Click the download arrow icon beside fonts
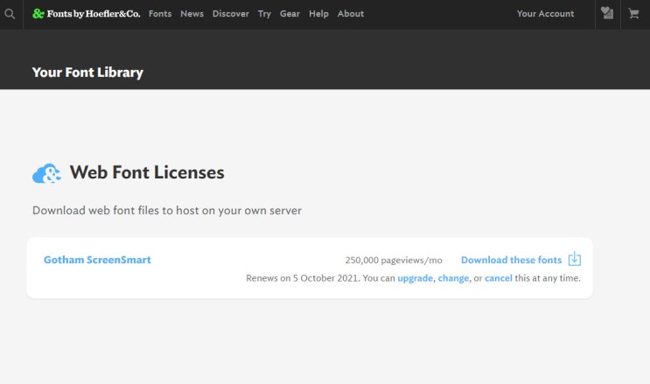The image size is (650, 384). pos(575,259)
